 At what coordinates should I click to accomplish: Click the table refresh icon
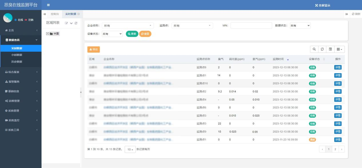coord(322,49)
